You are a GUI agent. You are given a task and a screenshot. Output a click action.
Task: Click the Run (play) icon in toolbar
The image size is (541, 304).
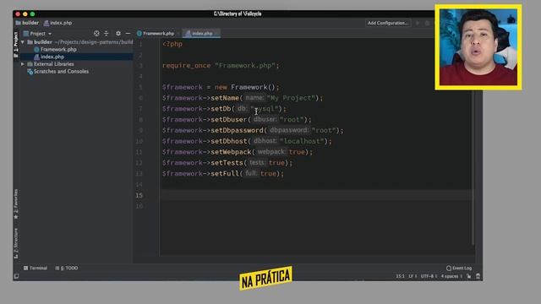(418, 23)
